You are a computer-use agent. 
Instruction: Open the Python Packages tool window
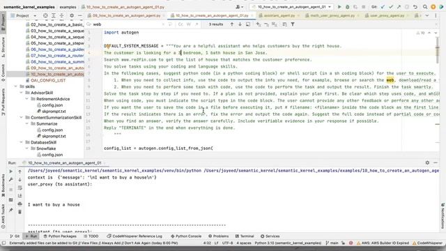click(60, 236)
